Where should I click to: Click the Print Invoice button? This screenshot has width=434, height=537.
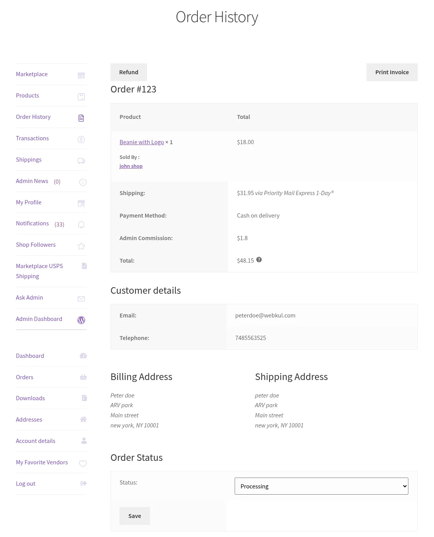(x=392, y=72)
